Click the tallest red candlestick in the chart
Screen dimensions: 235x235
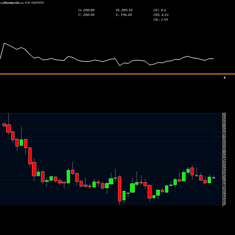click(x=120, y=189)
